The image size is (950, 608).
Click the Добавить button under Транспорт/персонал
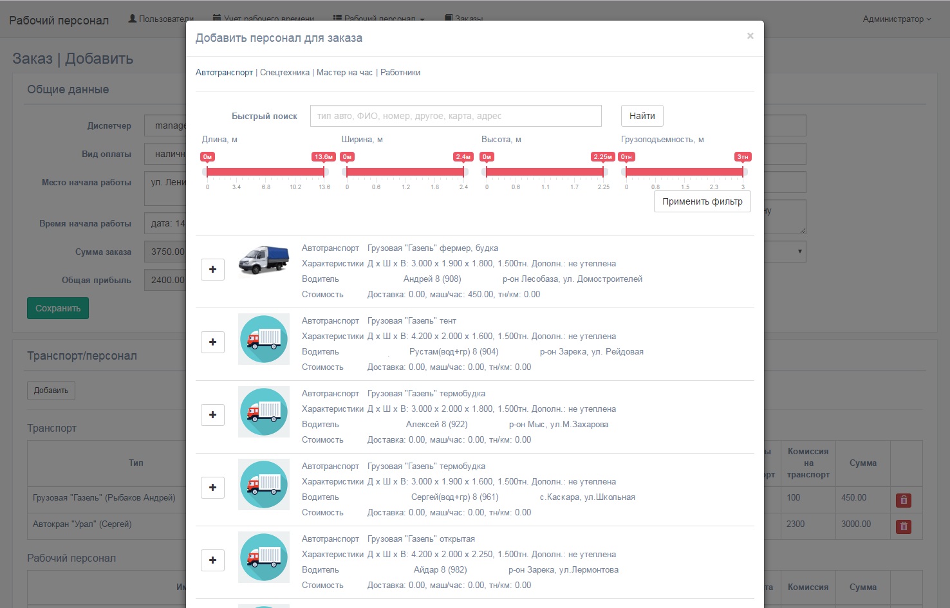(x=51, y=391)
